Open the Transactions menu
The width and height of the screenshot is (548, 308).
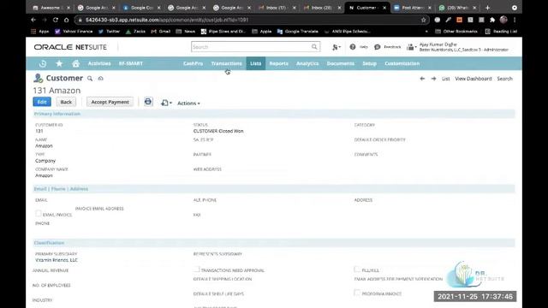pyautogui.click(x=226, y=63)
